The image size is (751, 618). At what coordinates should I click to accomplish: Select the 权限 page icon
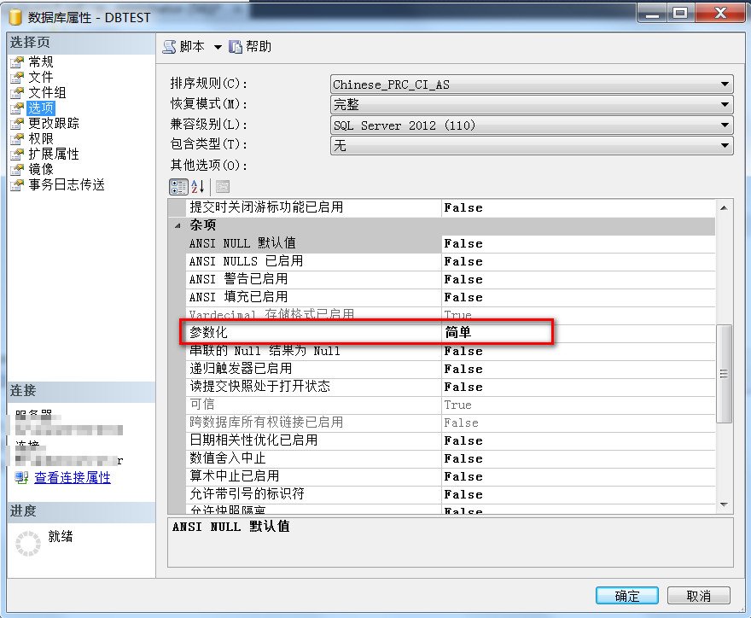(x=17, y=138)
